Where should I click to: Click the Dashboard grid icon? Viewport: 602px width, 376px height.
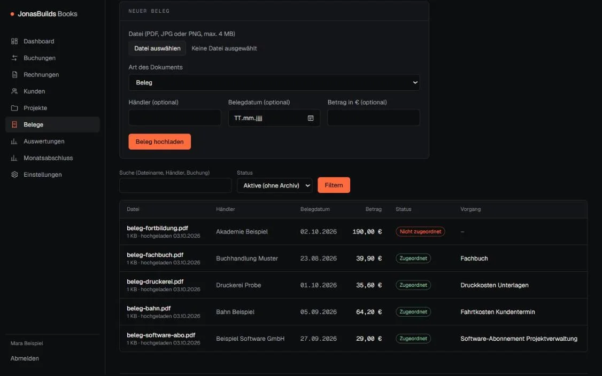[14, 41]
